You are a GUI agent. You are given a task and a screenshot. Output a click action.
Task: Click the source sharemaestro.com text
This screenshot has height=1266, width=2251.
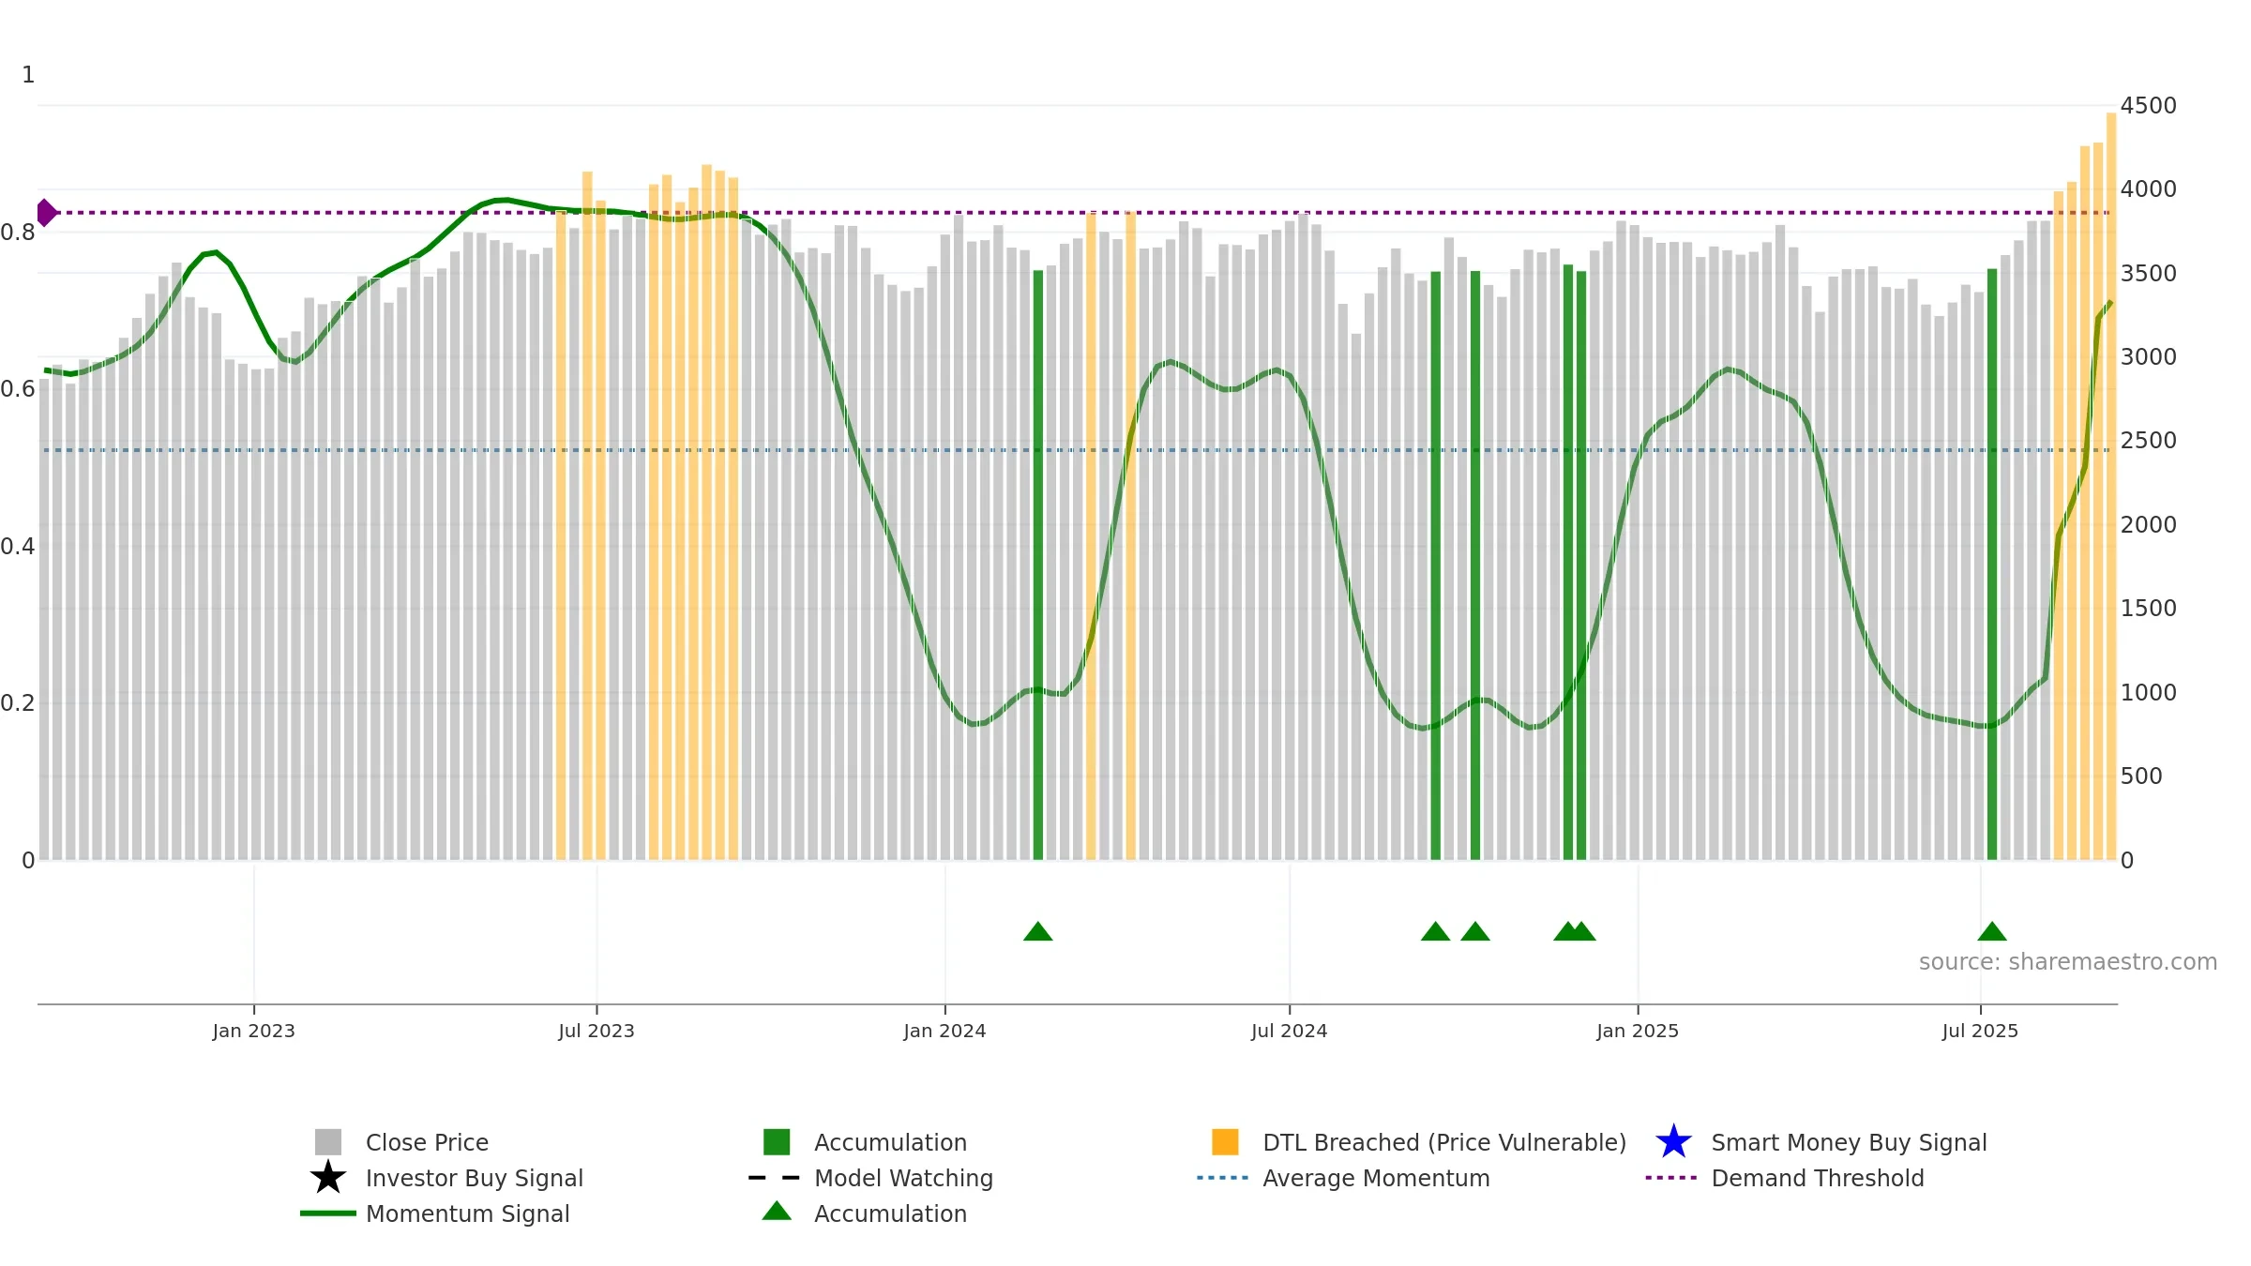(2068, 962)
